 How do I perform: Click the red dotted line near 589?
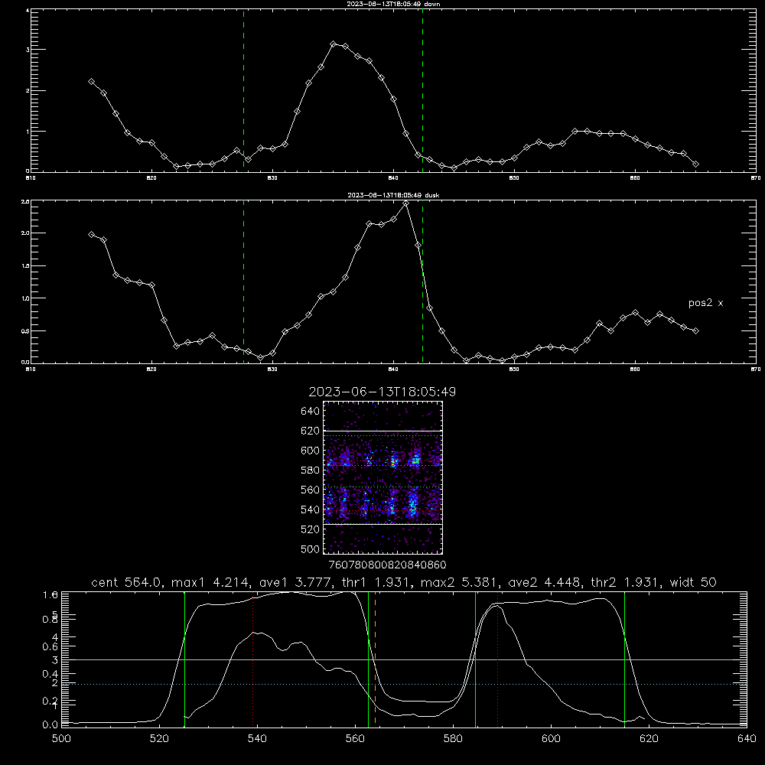498,659
